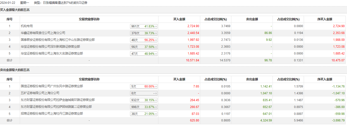
Task: Click 五矿证券有限公司上海分公司 link
Action: click(40, 93)
